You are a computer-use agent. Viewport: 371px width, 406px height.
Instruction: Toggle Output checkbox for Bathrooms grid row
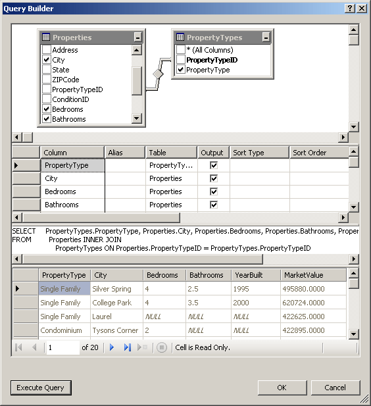coord(214,205)
